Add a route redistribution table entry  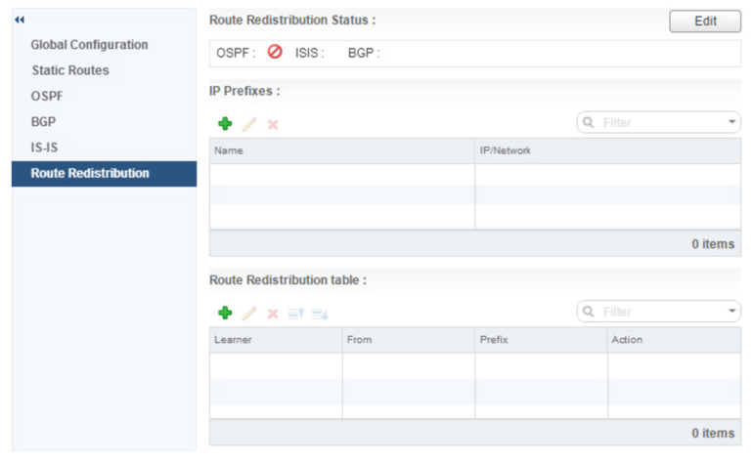click(x=225, y=313)
